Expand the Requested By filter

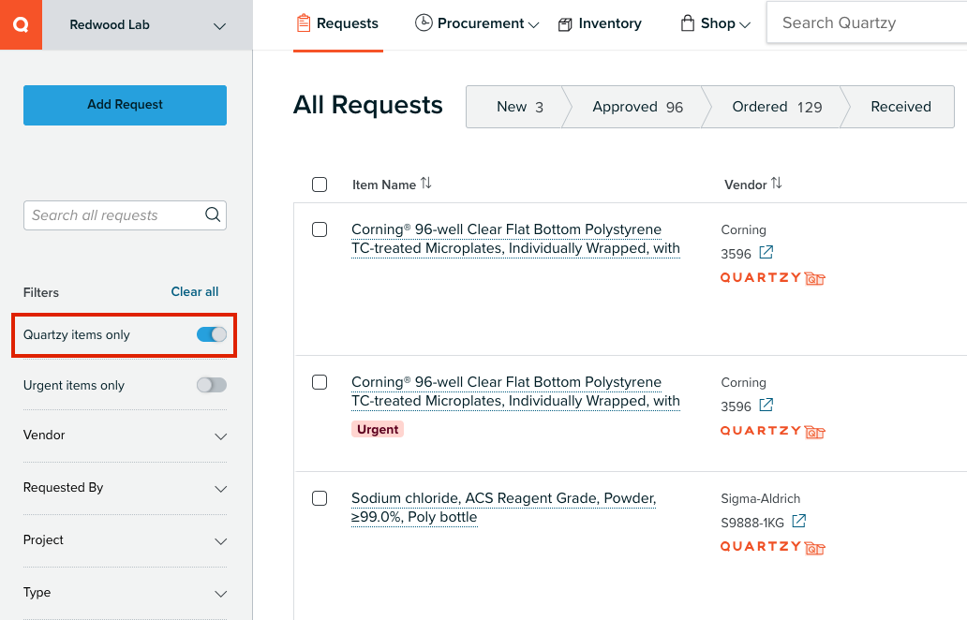click(126, 488)
